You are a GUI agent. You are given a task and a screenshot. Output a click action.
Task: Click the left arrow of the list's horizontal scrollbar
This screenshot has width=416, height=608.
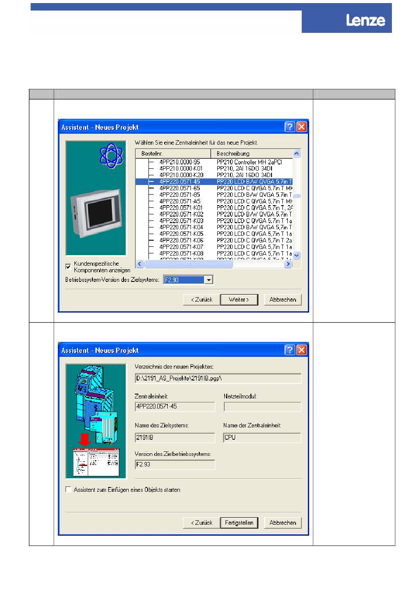(x=140, y=264)
